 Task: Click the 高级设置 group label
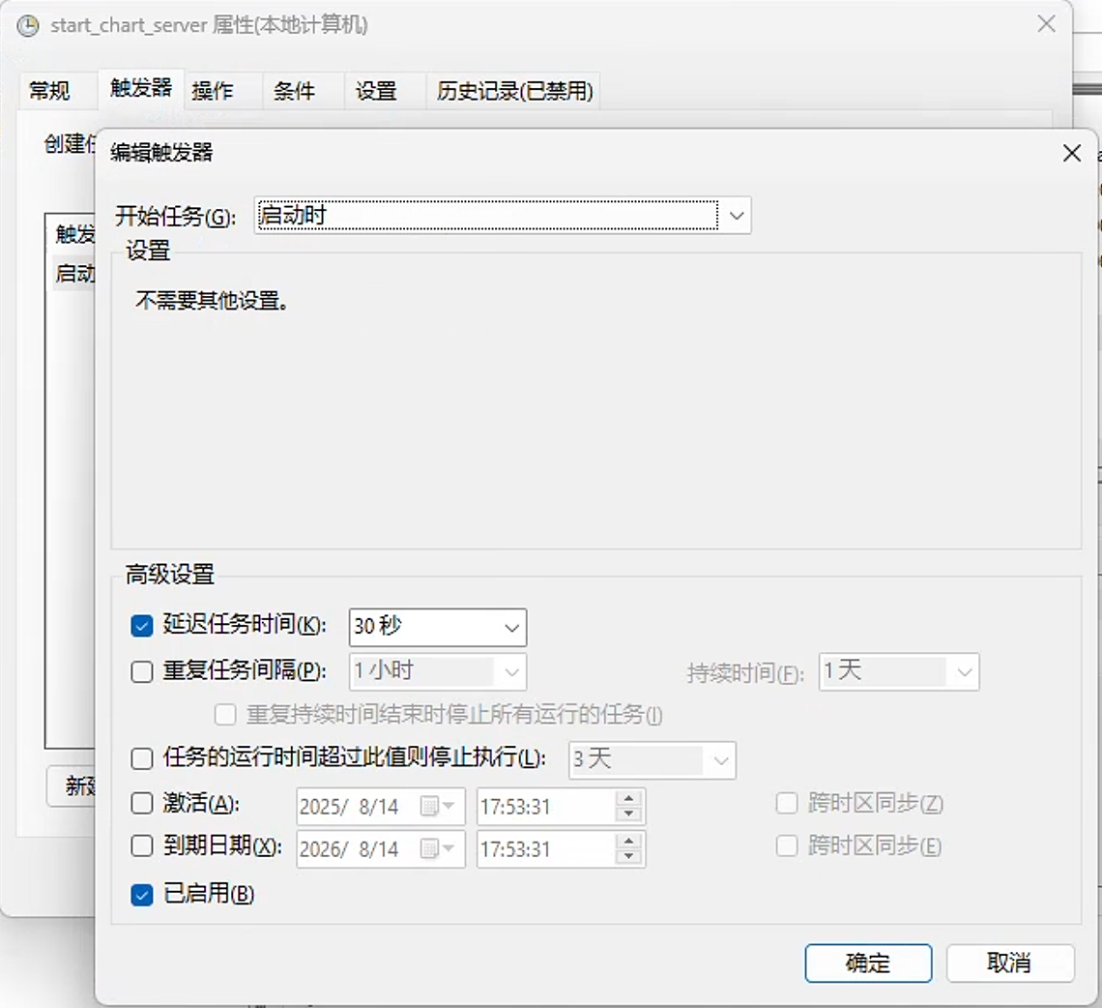coord(169,574)
